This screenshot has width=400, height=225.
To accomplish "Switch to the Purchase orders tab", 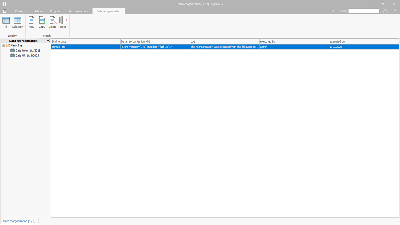I will [78, 11].
